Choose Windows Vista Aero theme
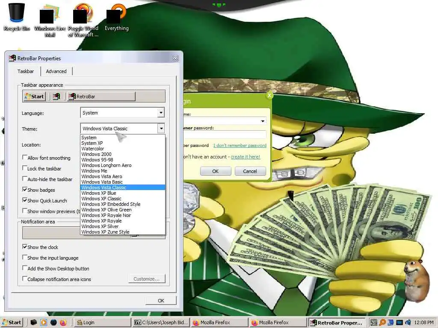Viewport: 438px width, 328px height. (123, 176)
